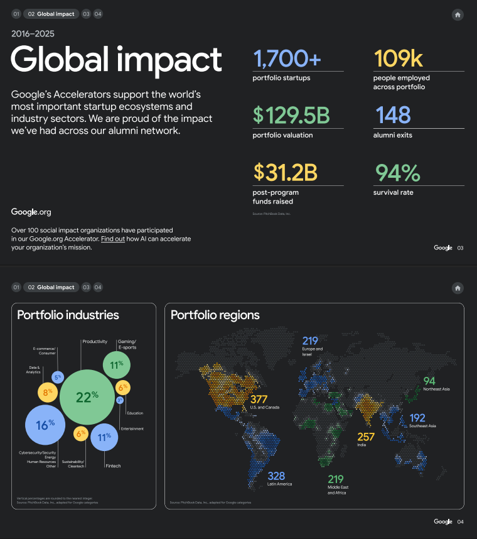Viewport: 477px width, 539px height.
Task: Click the 'Global impact' main heading
Action: (116, 60)
